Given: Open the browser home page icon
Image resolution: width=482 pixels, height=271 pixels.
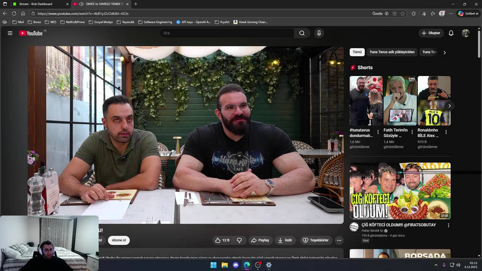Looking at the screenshot, I should pos(23,14).
